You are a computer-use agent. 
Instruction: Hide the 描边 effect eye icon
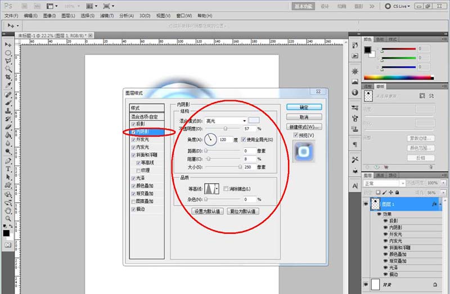[385, 274]
